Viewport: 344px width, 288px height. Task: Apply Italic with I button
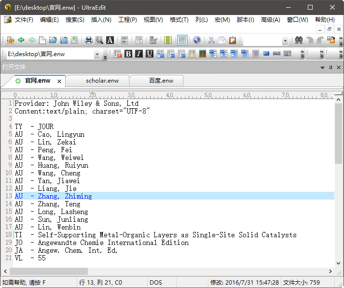point(138,54)
